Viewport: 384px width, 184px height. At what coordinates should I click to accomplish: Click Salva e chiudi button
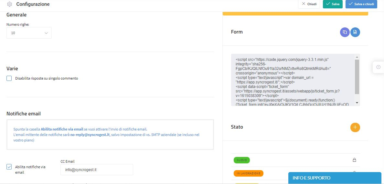[361, 4]
